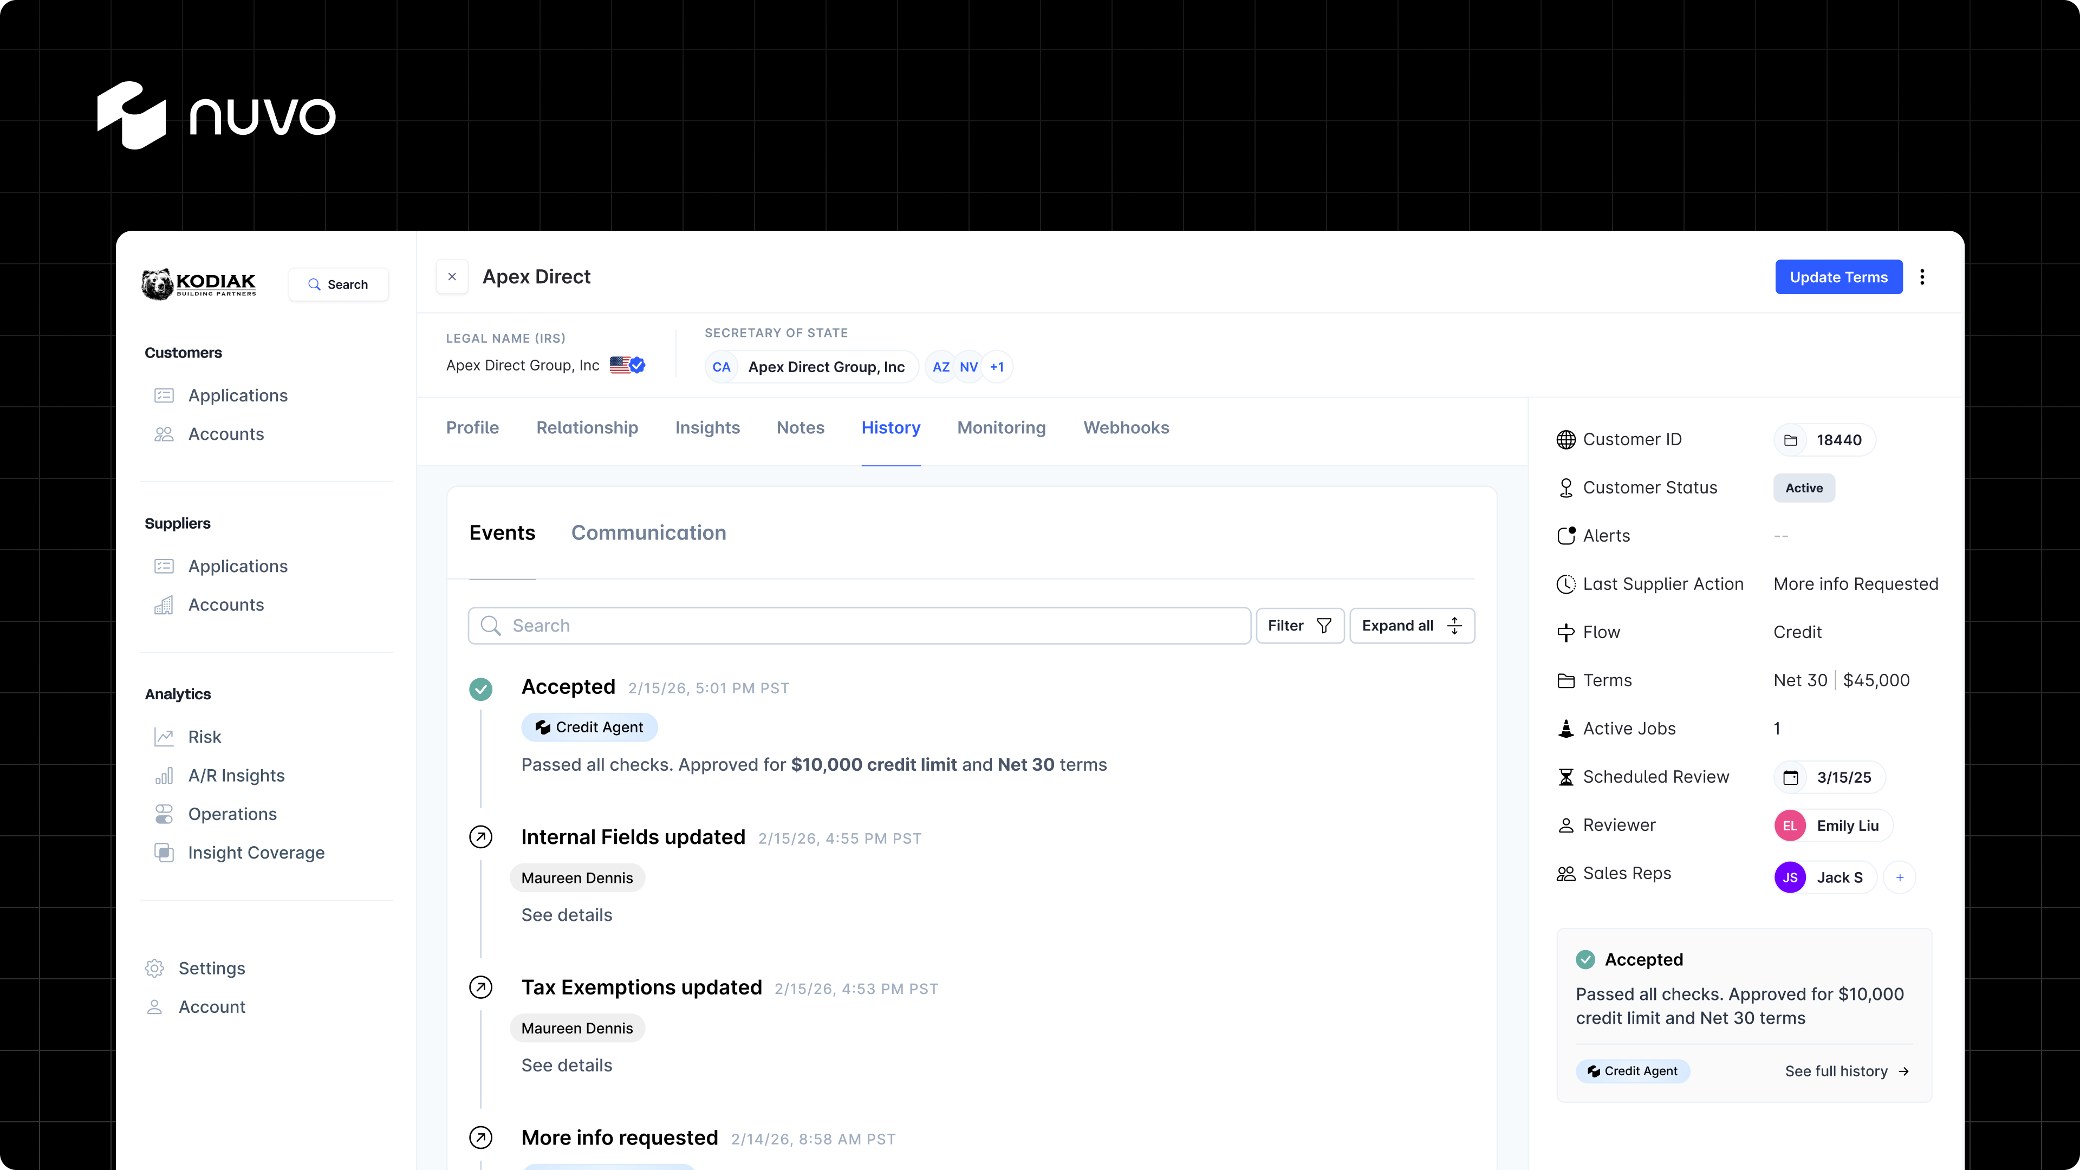Click Credit Agent chip under Accepted event
Image resolution: width=2080 pixels, height=1170 pixels.
(x=589, y=727)
